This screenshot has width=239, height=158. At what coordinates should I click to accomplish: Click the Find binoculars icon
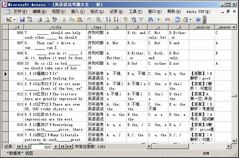[150, 19]
